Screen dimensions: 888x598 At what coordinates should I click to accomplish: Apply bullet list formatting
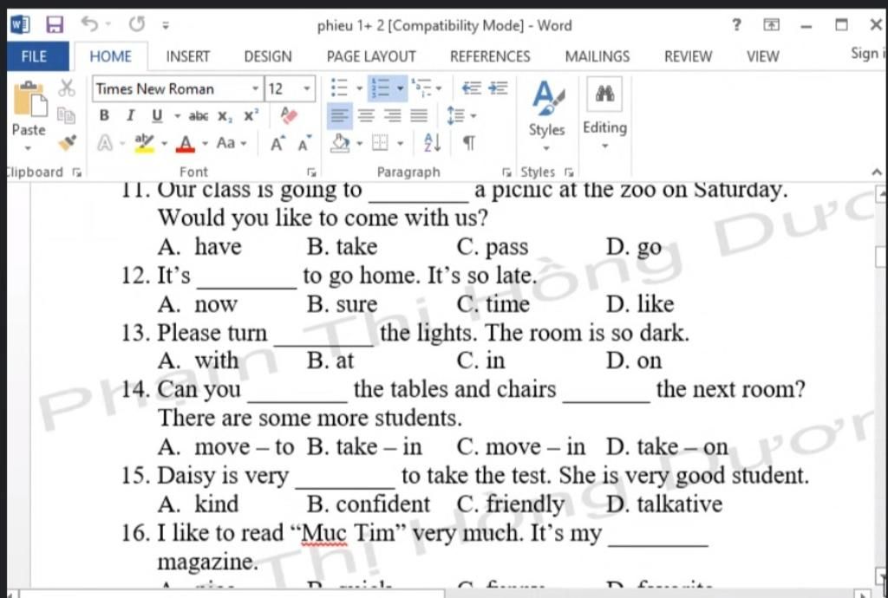(x=339, y=88)
